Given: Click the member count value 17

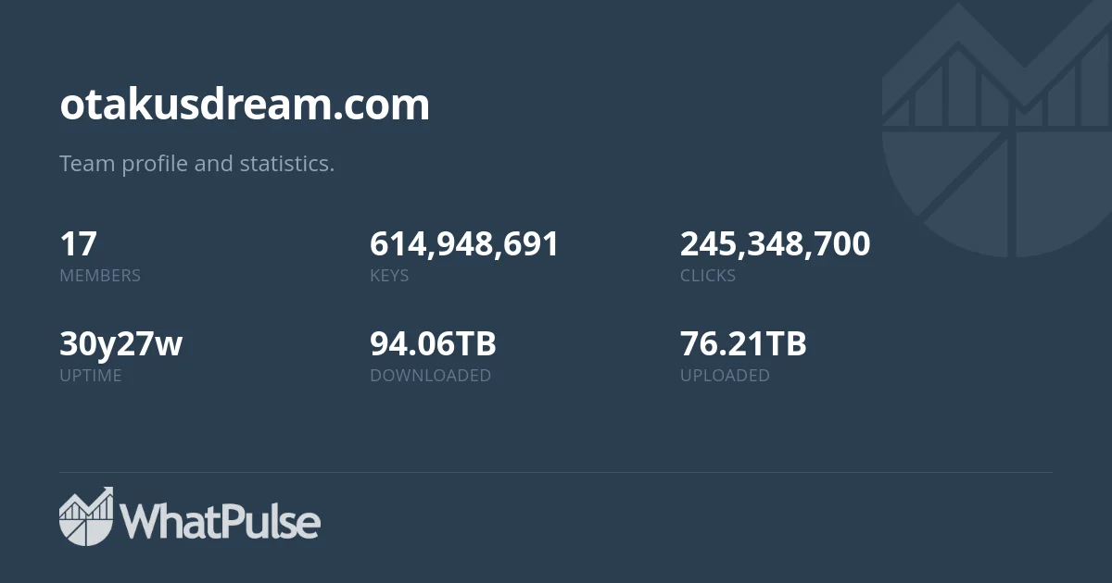Looking at the screenshot, I should coord(78,244).
